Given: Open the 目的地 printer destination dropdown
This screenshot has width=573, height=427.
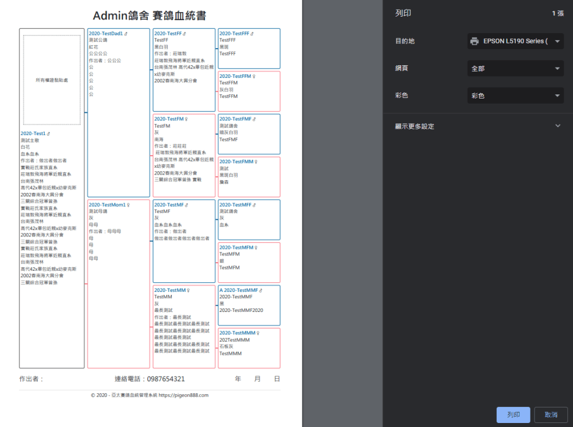Looking at the screenshot, I should 514,41.
